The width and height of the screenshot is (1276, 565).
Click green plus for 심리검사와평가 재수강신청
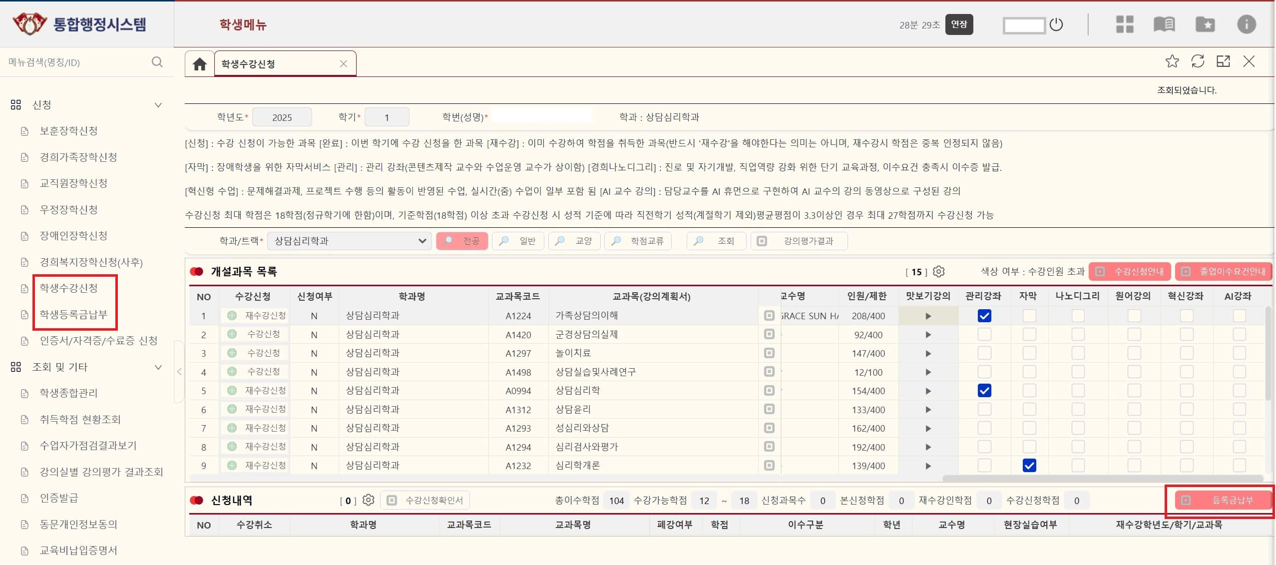232,447
